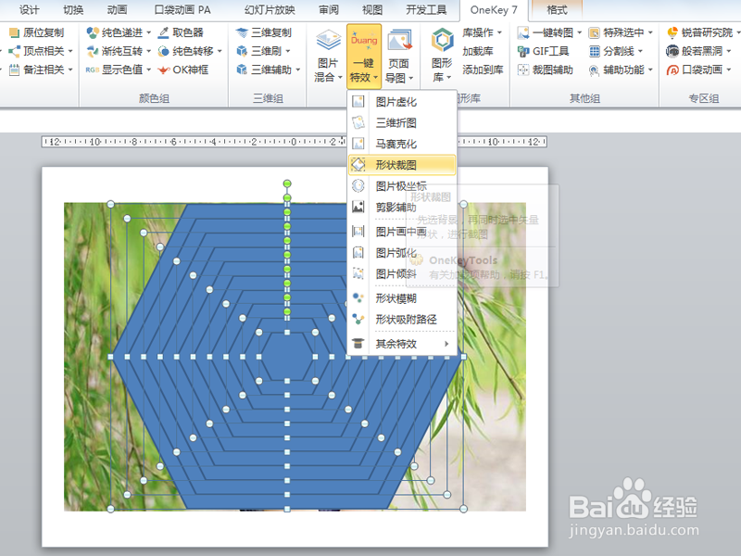Click the Duang 一键特效 button
The width and height of the screenshot is (741, 556).
click(x=364, y=56)
